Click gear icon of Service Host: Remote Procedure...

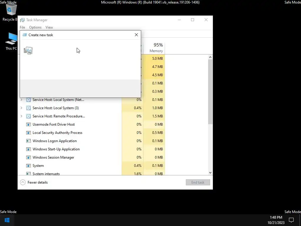pos(29,116)
